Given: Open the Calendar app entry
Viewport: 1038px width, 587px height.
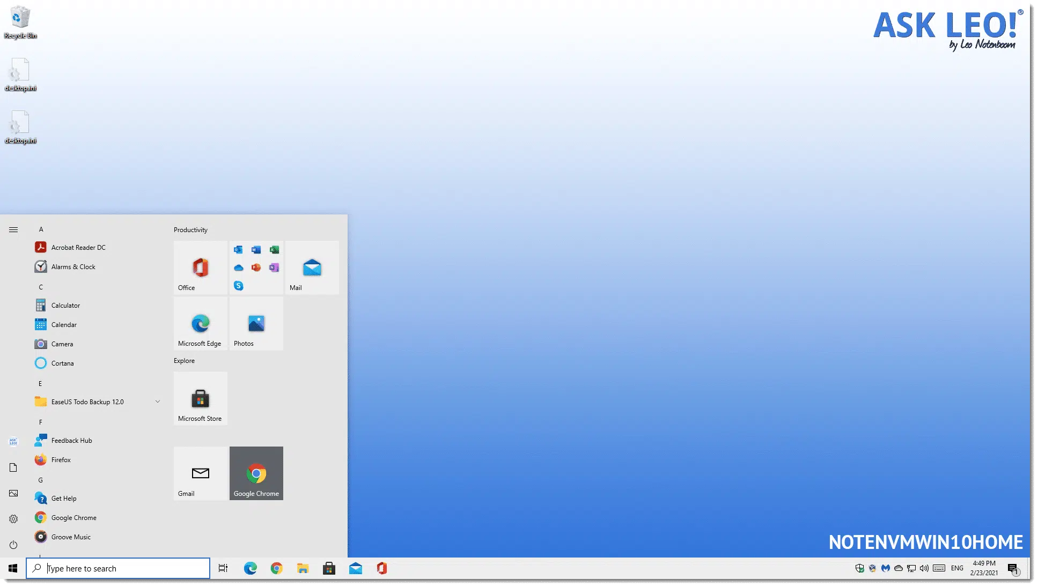Looking at the screenshot, I should pos(97,324).
